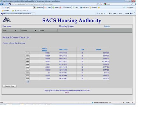Click Sign in on the Google toolbar
This screenshot has height=116, width=151.
tap(131, 8)
